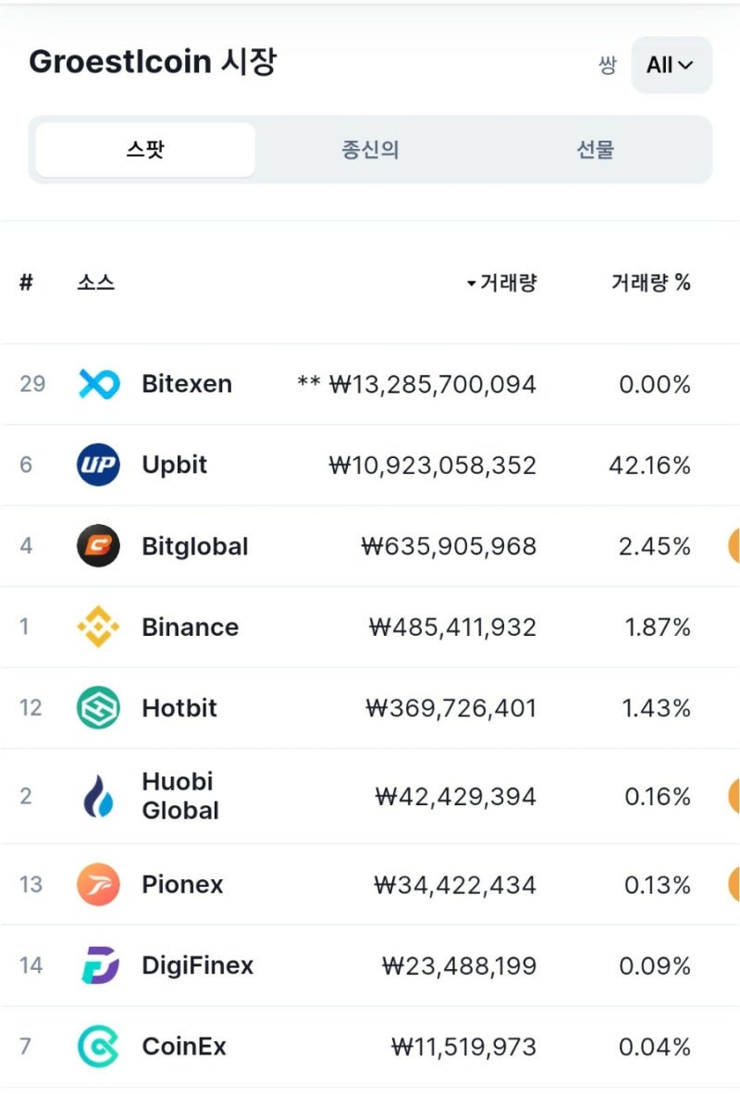The image size is (740, 1094).
Task: Select the 스팟 tab
Action: [x=145, y=150]
